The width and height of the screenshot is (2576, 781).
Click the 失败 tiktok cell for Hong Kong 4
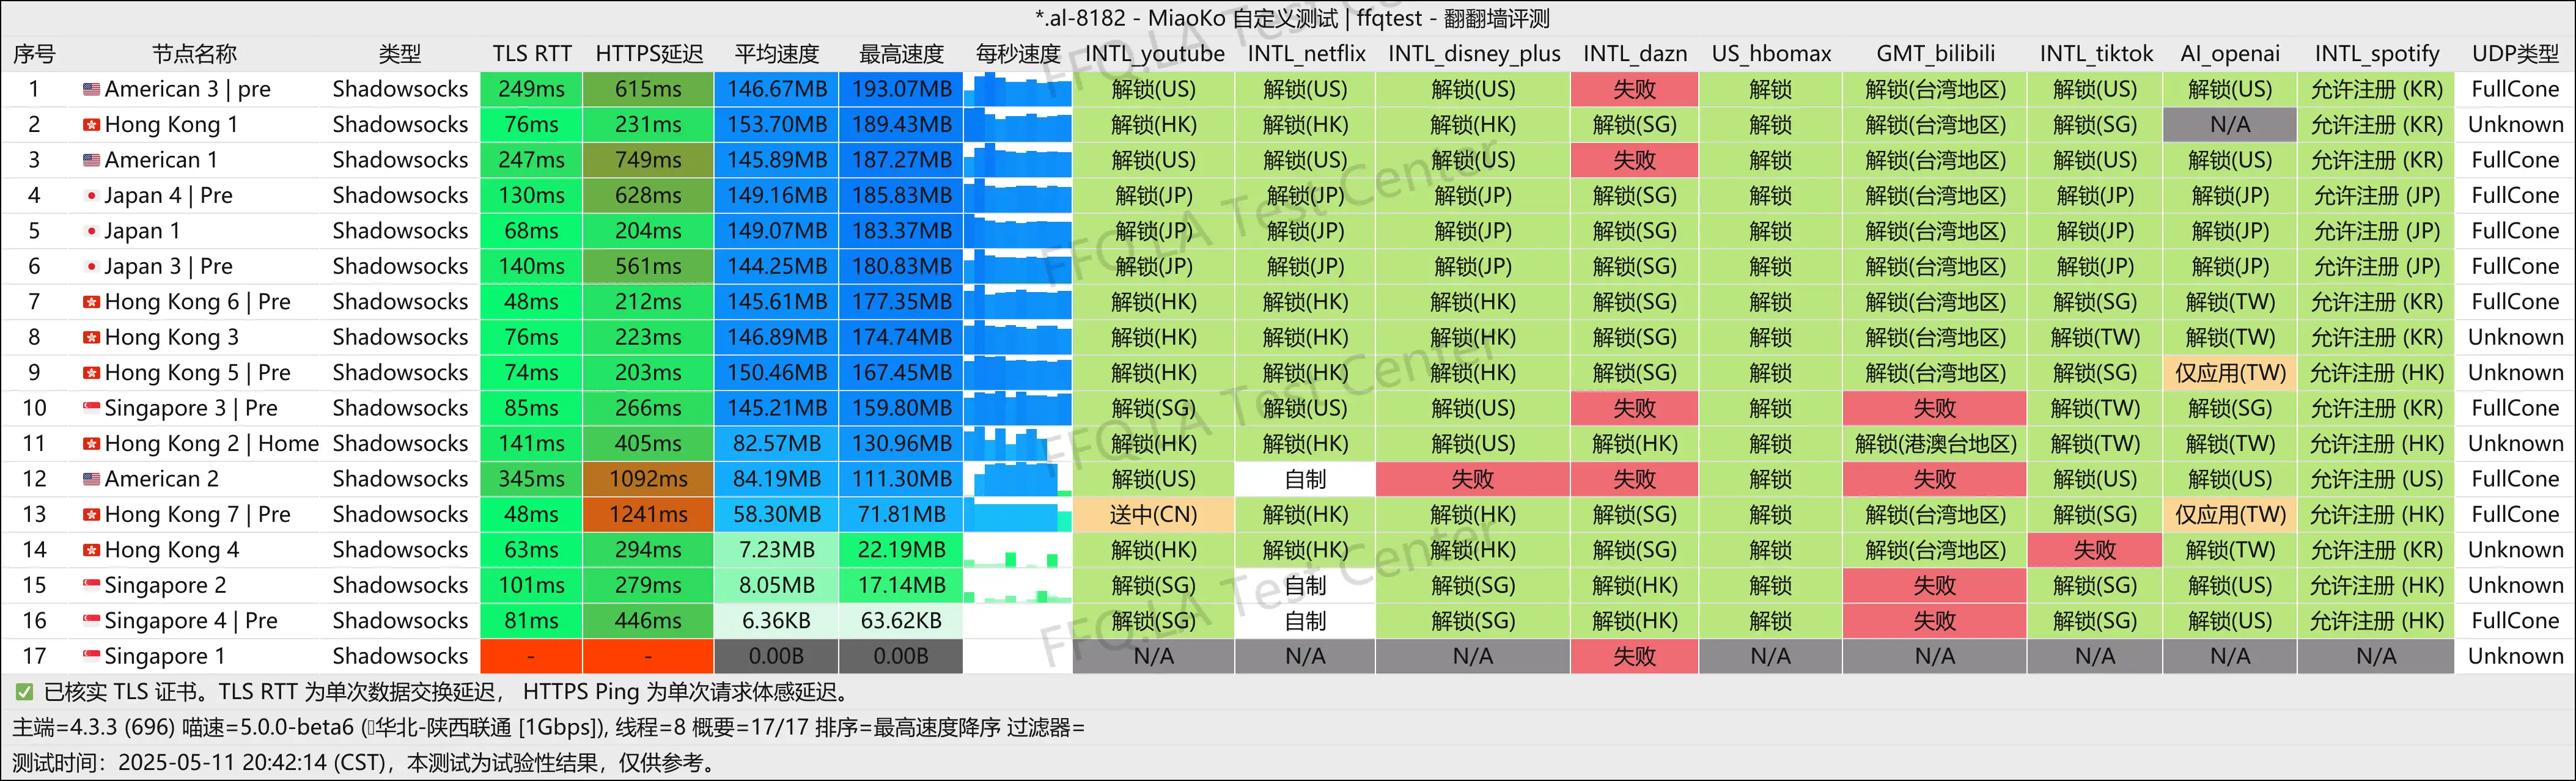pos(2095,550)
